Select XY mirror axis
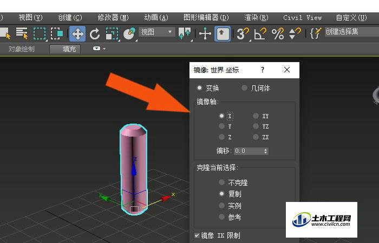379x243 pixels. tap(256, 116)
